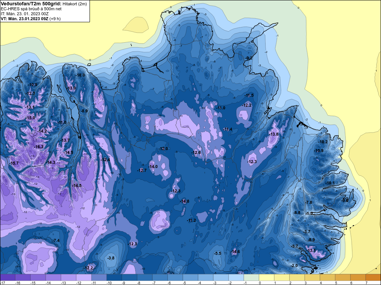Image resolution: width=381 pixels, height=285 pixels.
Task: Click the header line 'EC-HRES spá brúuð á 500m net'
Action: 31,9
